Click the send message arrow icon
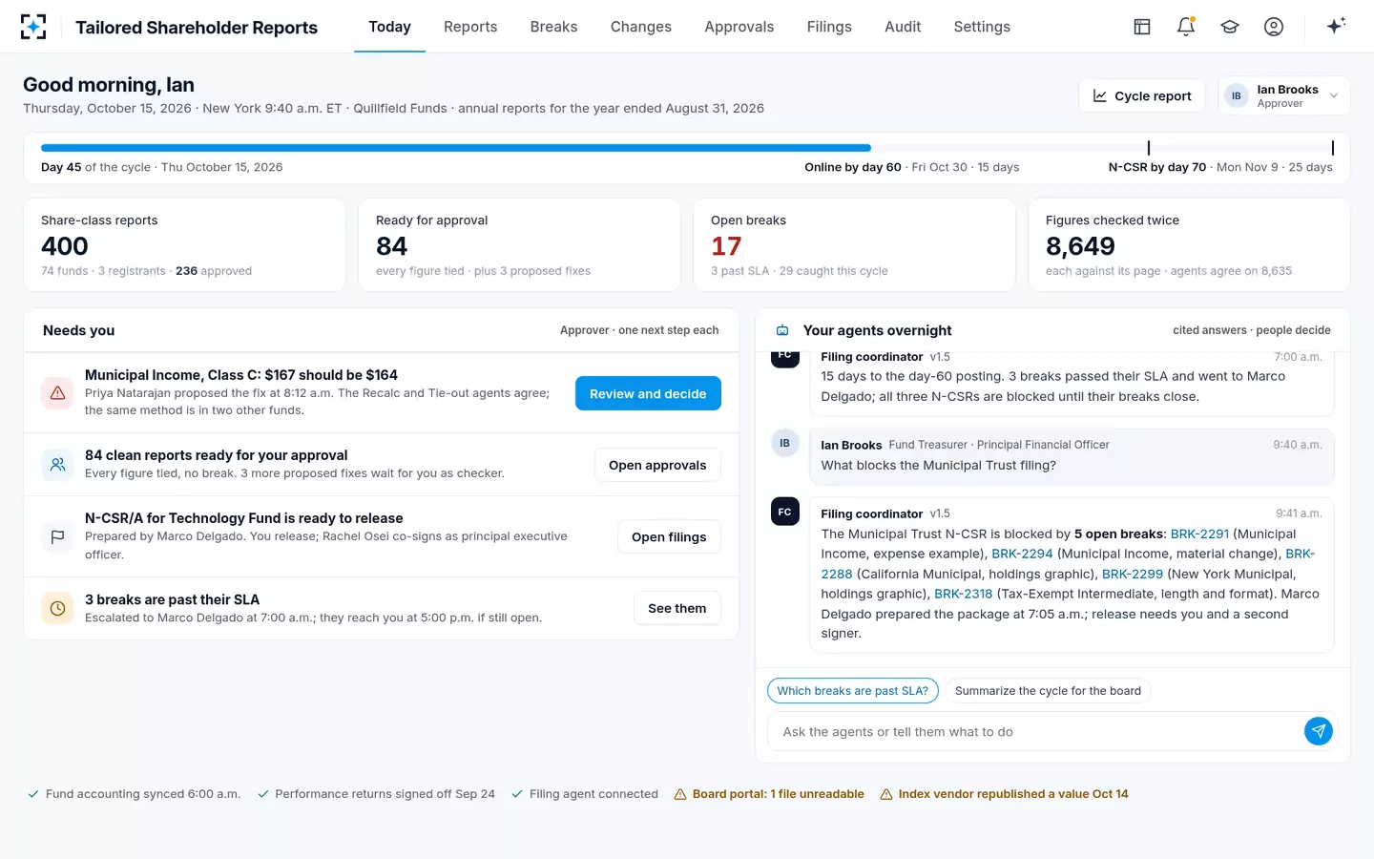This screenshot has height=859, width=1374. [1319, 731]
